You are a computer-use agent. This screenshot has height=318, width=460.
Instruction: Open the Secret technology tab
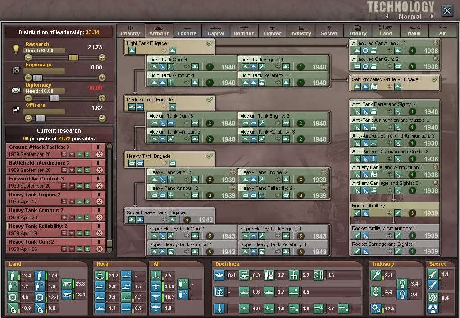(x=329, y=31)
